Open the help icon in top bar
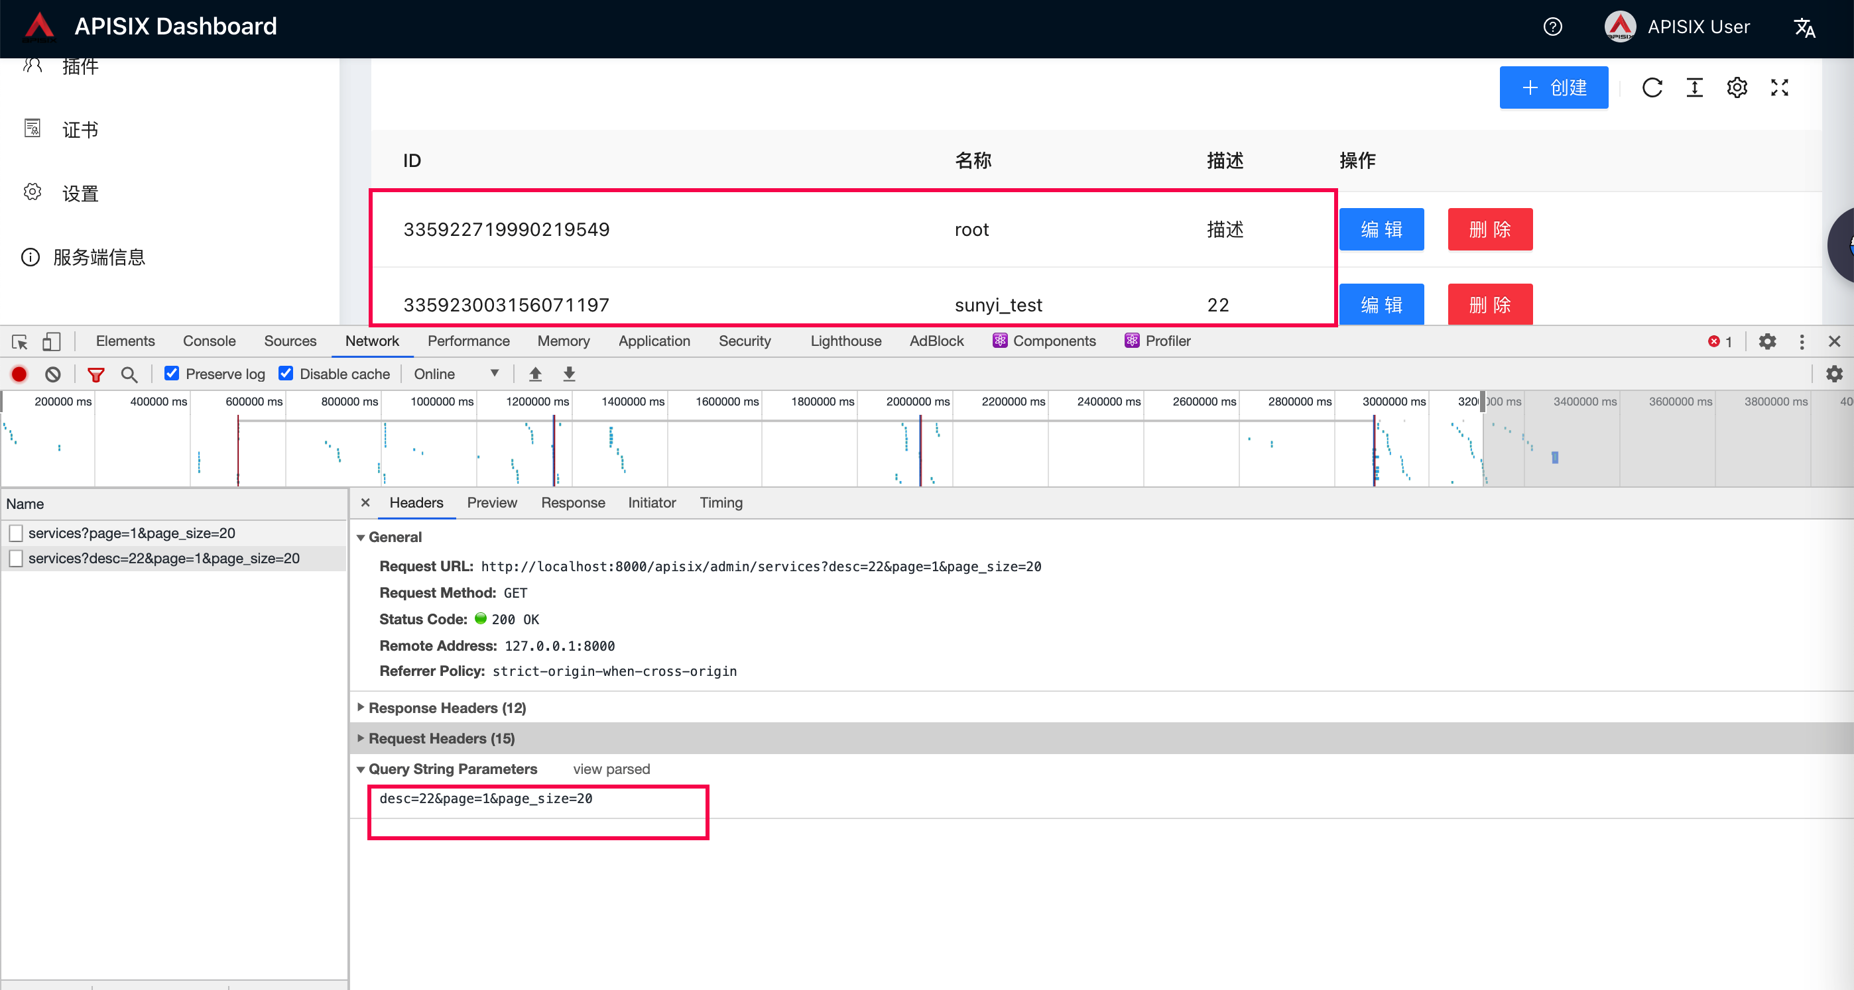 pos(1552,27)
